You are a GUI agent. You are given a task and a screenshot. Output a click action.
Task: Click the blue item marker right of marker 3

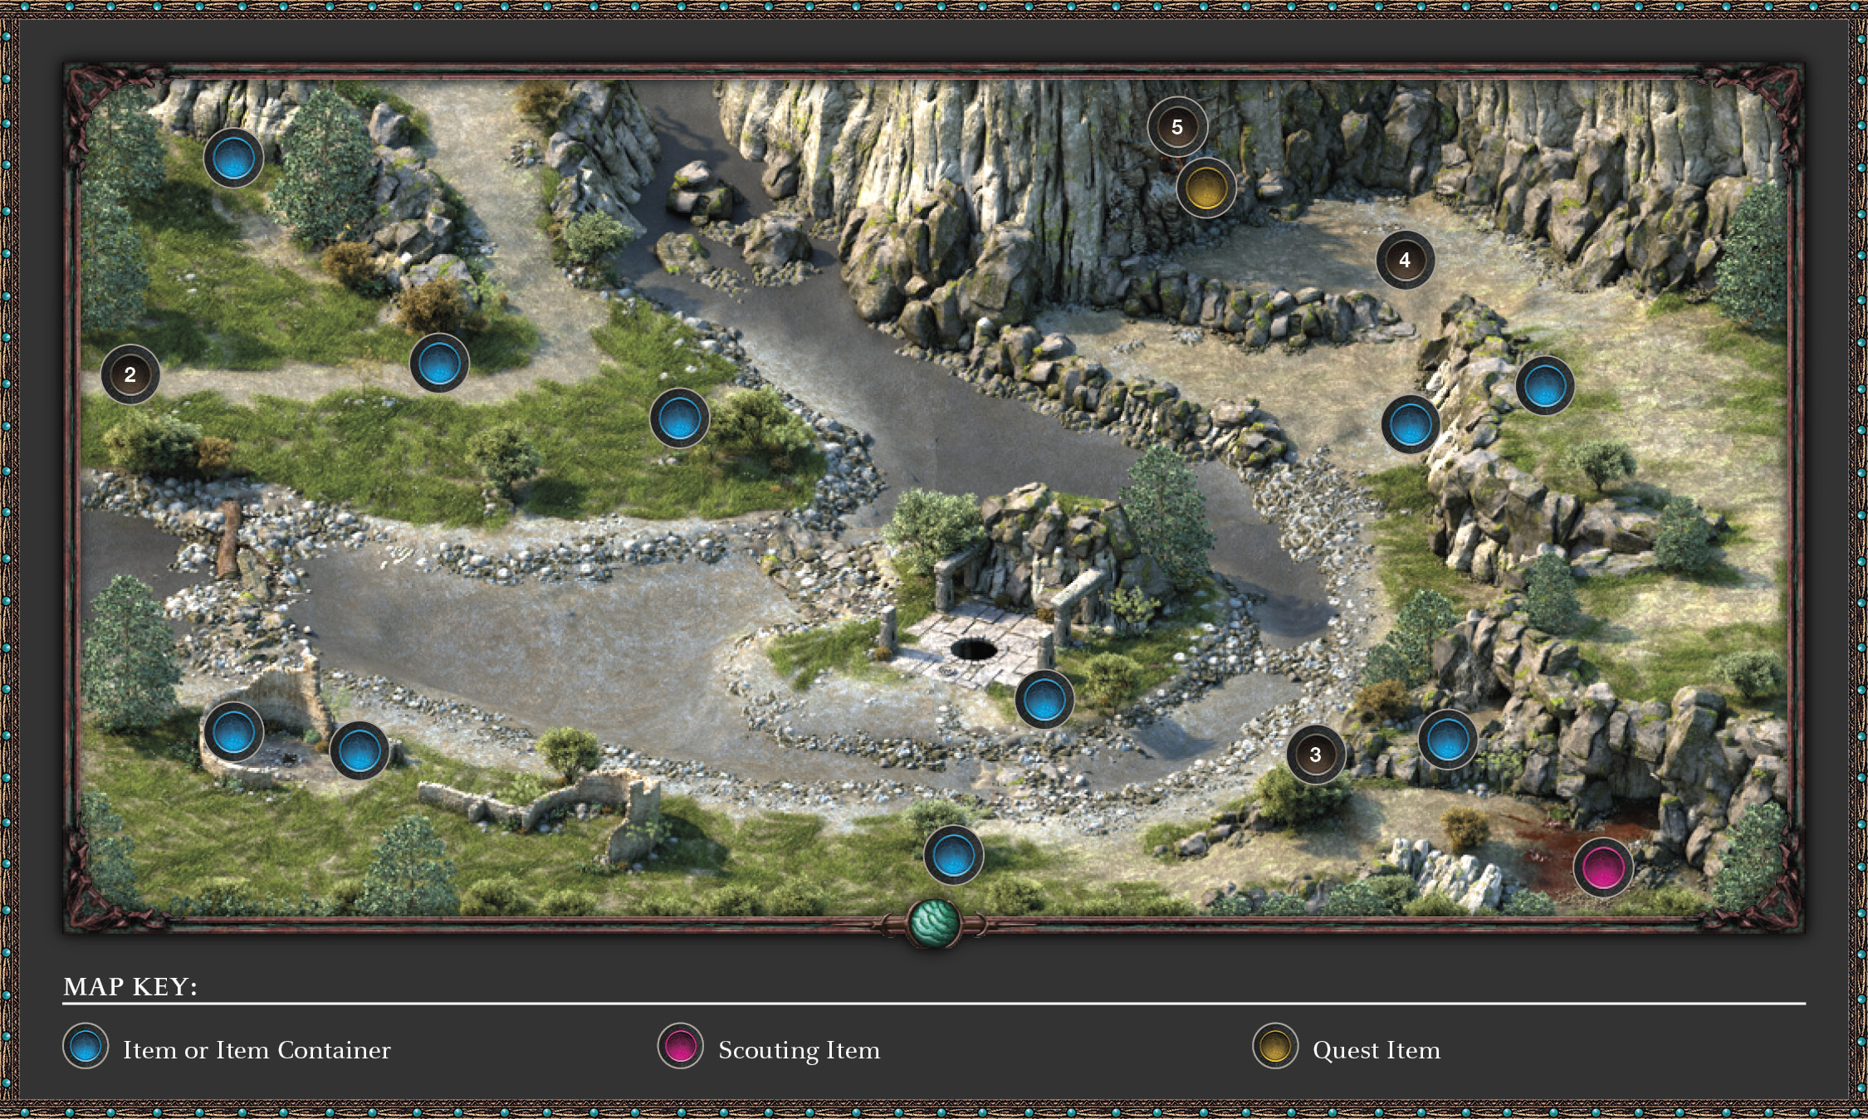(1448, 739)
